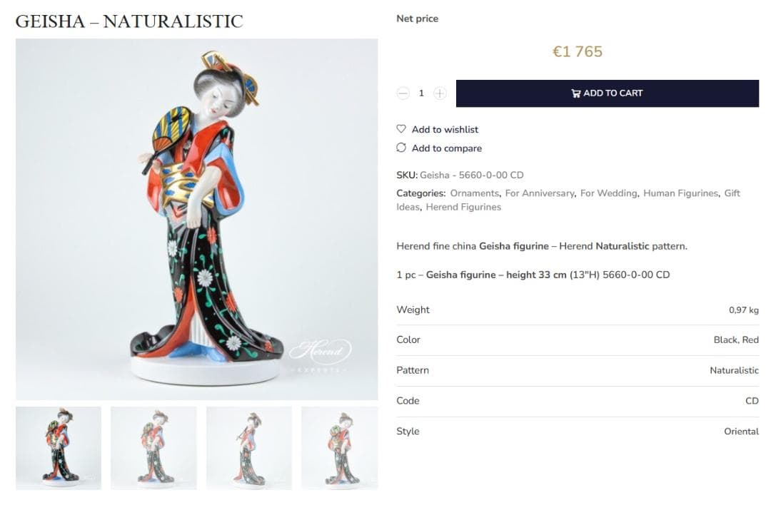
Task: Click the quantity number field
Action: click(421, 93)
